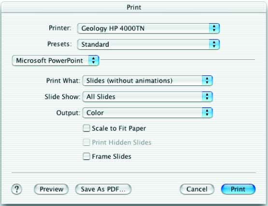Expand the Standard presets dropdown
Screen dimensions: 268x206
(x=148, y=44)
